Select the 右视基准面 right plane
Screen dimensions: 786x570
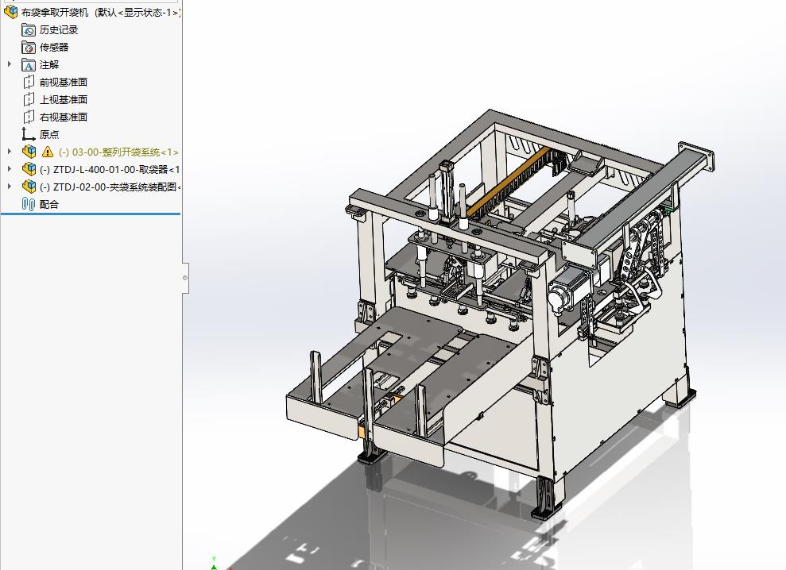point(63,117)
